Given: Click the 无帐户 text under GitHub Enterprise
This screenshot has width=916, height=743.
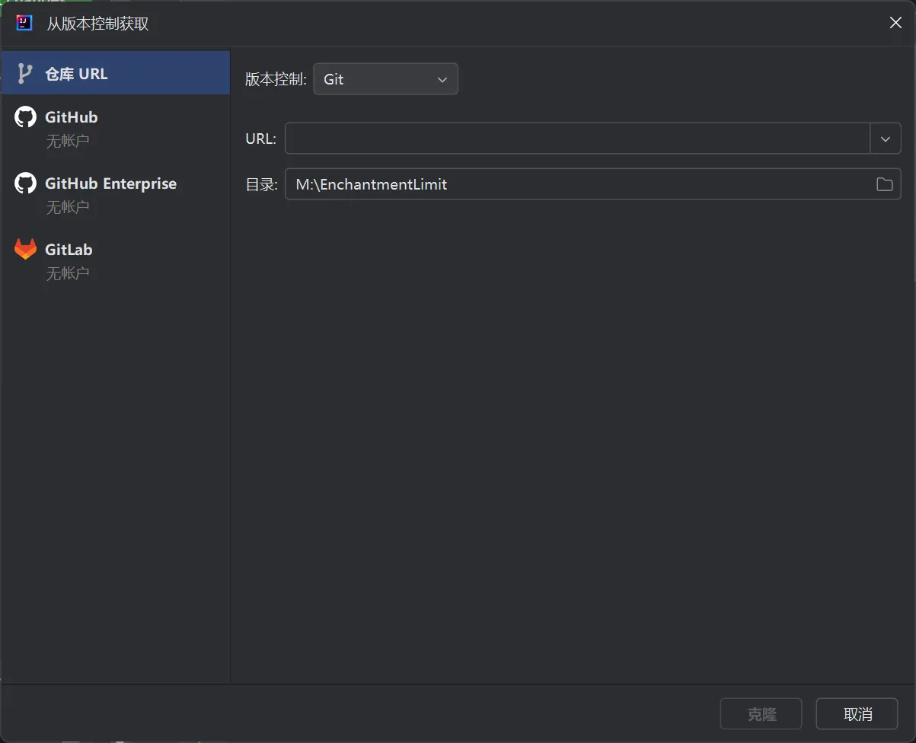Looking at the screenshot, I should coord(68,207).
